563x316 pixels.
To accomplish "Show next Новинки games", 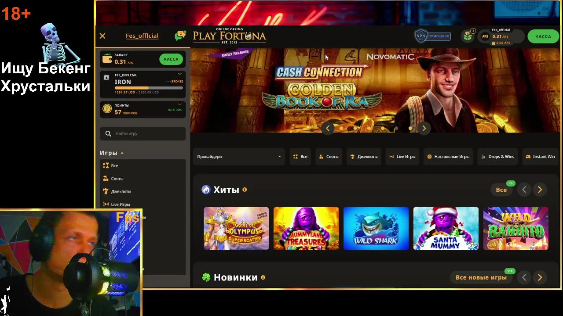I will pos(540,277).
